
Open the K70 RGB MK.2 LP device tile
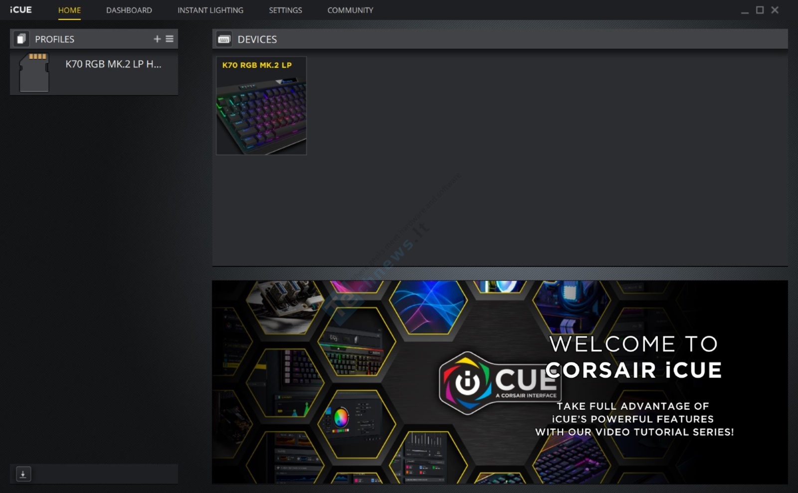(x=261, y=106)
